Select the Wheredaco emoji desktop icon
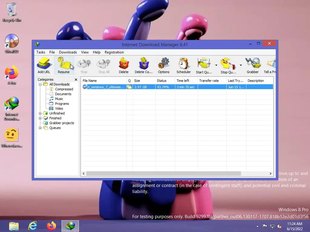 coord(12,138)
